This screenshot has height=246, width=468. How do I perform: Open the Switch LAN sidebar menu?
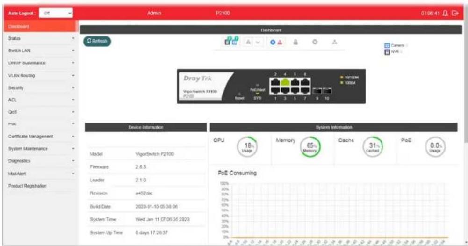[x=40, y=51]
